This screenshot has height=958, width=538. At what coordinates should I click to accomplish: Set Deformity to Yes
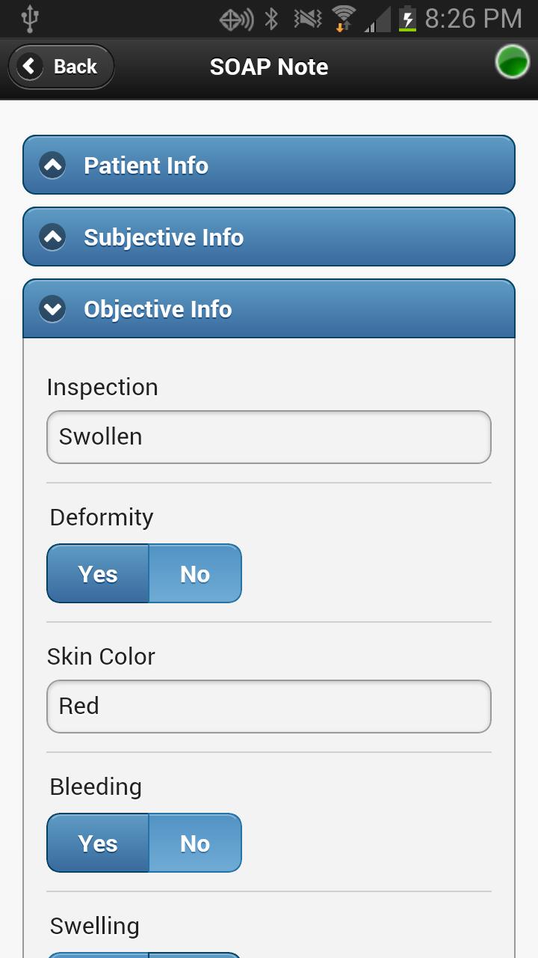coord(98,574)
